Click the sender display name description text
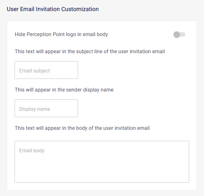The width and height of the screenshot is (204, 196). pos(64,90)
